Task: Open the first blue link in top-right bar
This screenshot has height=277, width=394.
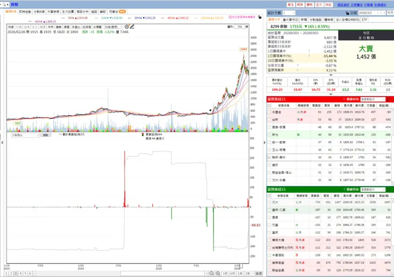Action: click(343, 5)
